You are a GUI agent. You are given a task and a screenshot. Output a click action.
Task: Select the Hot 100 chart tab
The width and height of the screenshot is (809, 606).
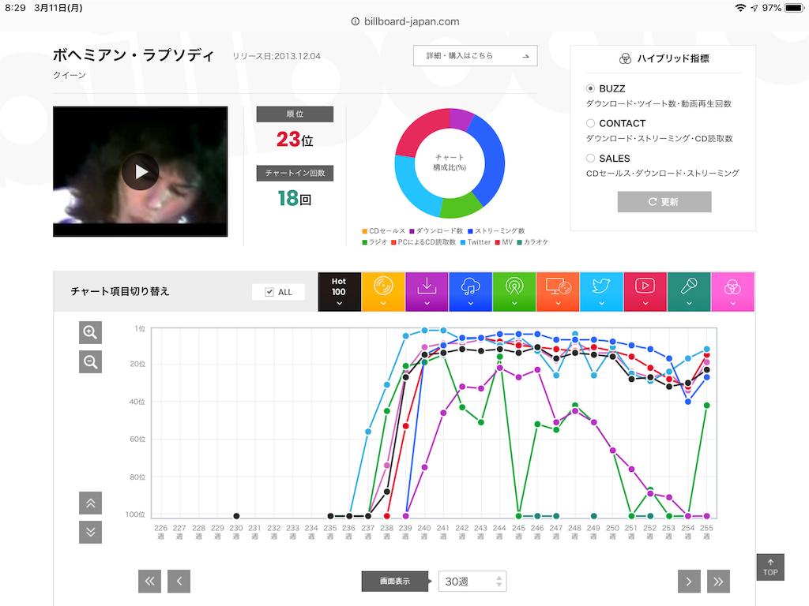(x=339, y=292)
